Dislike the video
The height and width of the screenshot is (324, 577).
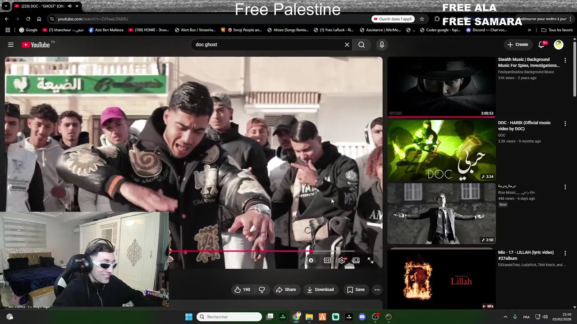[262, 289]
